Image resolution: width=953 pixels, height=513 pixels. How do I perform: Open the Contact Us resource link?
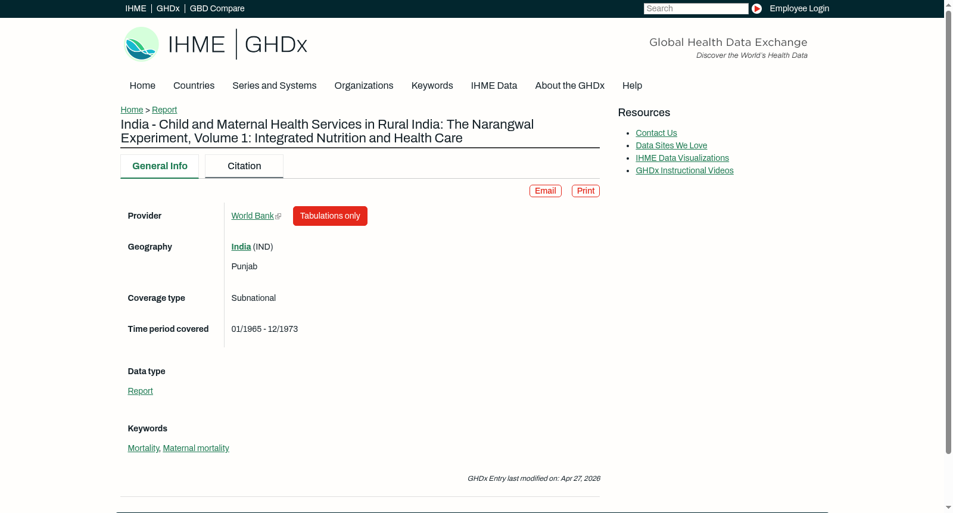[x=656, y=133]
